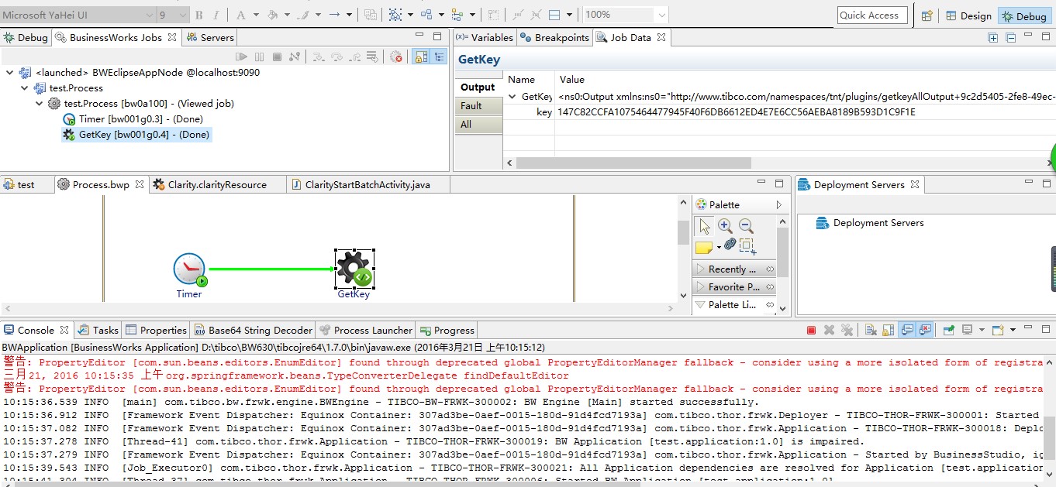Toggle the yellow lock icon in Jobs toolbar
The image size is (1056, 487).
click(x=421, y=57)
